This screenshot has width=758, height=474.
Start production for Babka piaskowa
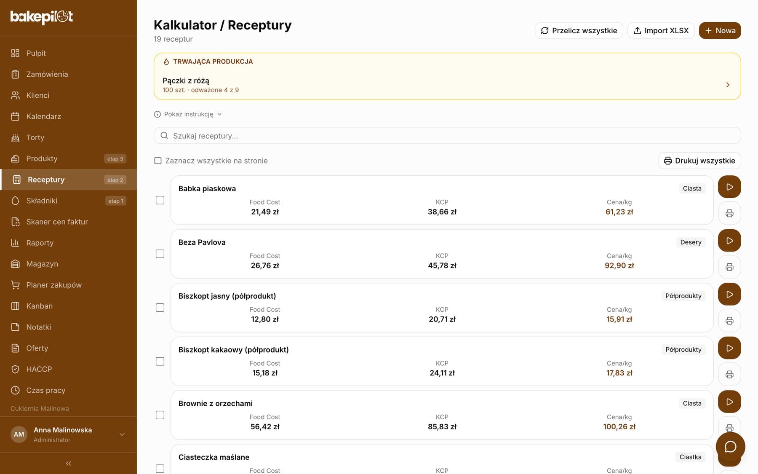pyautogui.click(x=729, y=187)
